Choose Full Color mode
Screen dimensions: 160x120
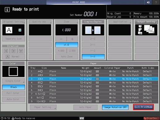pos(14,93)
